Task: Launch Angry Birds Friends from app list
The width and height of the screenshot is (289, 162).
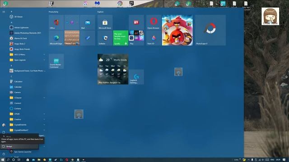Action: pos(27,49)
